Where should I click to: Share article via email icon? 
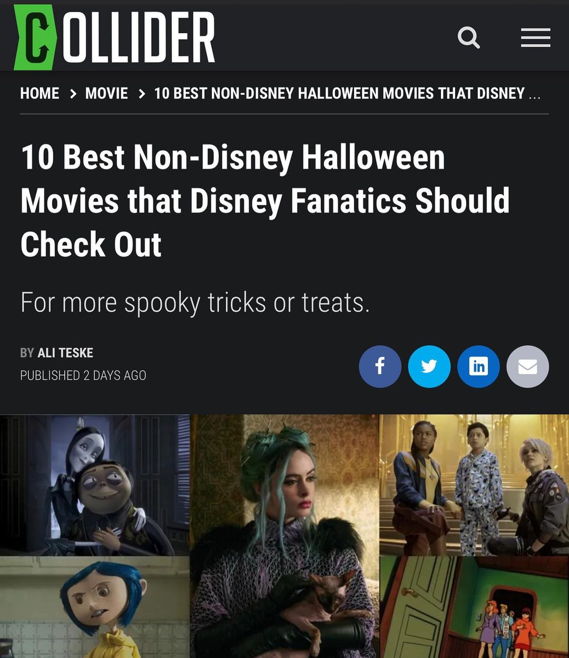[527, 366]
